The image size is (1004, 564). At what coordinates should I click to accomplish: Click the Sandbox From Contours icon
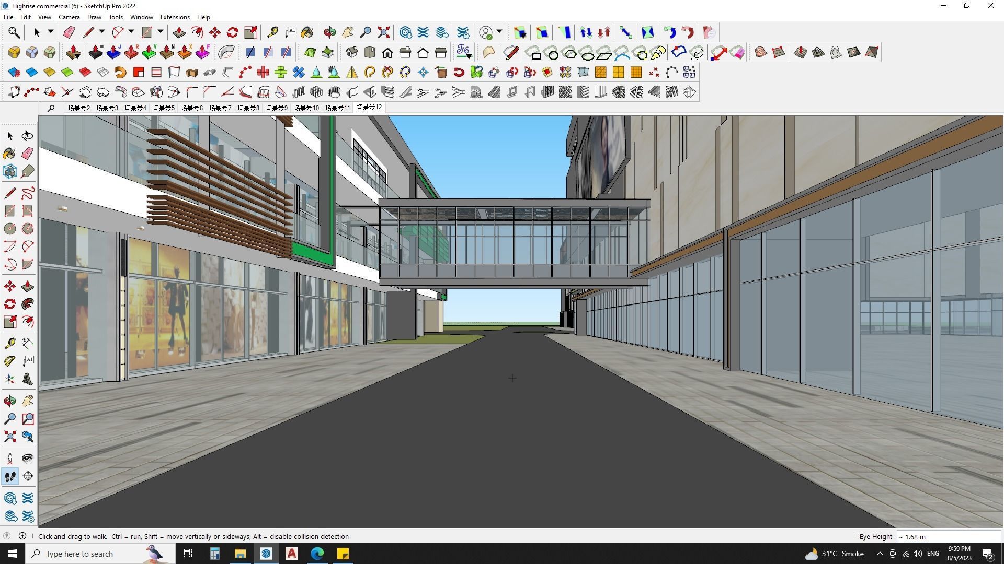pyautogui.click(x=761, y=52)
